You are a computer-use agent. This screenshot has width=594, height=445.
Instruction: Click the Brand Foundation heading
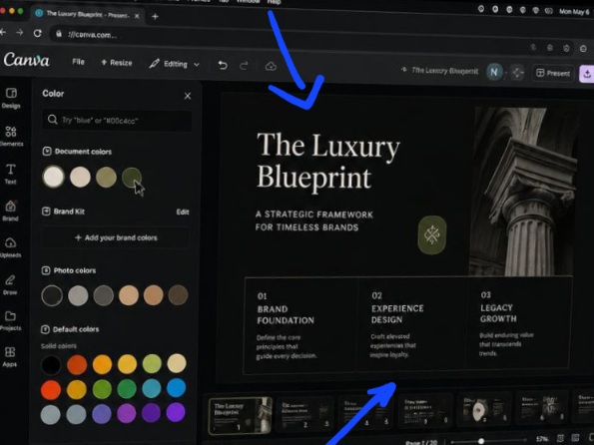pos(286,314)
